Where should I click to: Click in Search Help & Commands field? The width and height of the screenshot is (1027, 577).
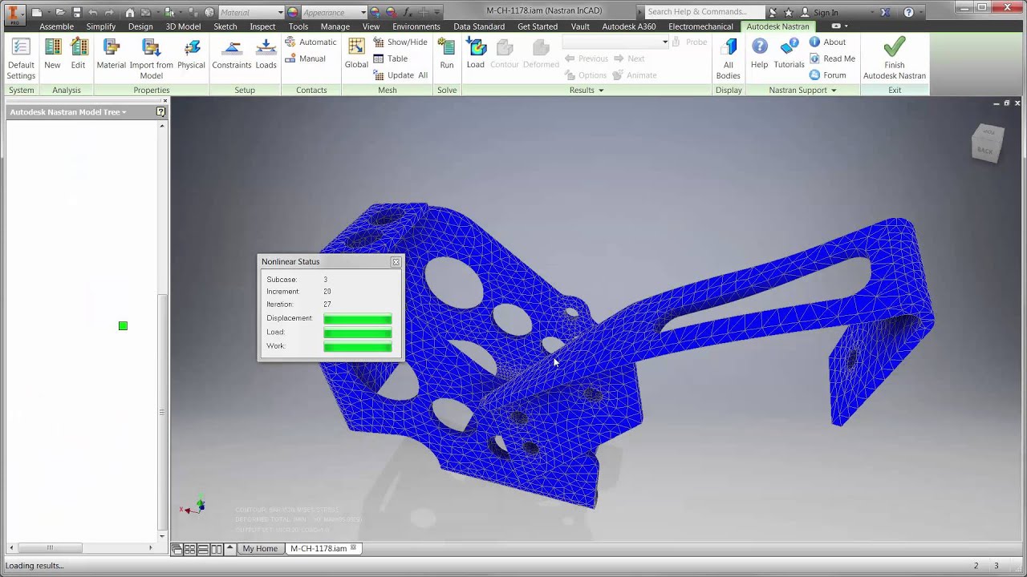(704, 12)
